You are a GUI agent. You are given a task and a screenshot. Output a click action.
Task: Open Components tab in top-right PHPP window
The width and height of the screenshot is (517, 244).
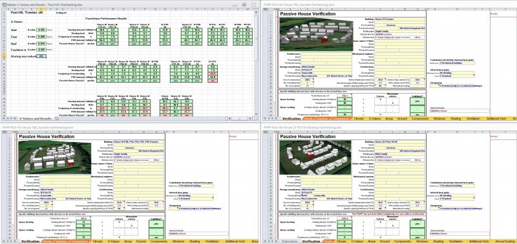(419, 119)
